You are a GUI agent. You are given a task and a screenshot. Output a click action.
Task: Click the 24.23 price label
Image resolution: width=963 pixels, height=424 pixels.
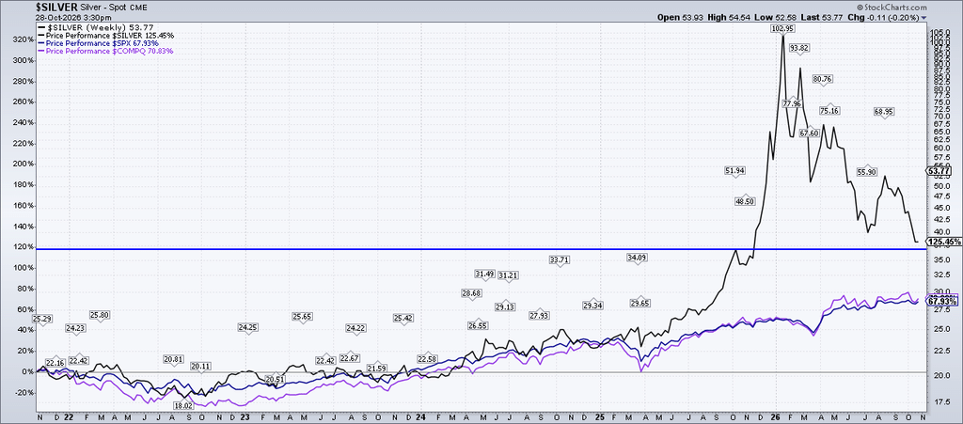(x=75, y=329)
